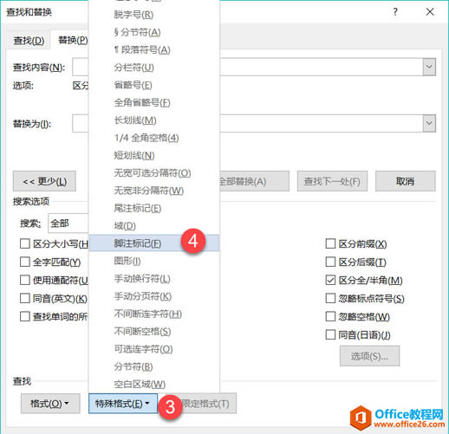The height and width of the screenshot is (434, 449).
Task: Click the 取消 button
Action: 406,181
